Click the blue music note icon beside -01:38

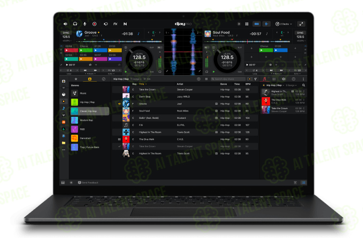click(x=139, y=34)
